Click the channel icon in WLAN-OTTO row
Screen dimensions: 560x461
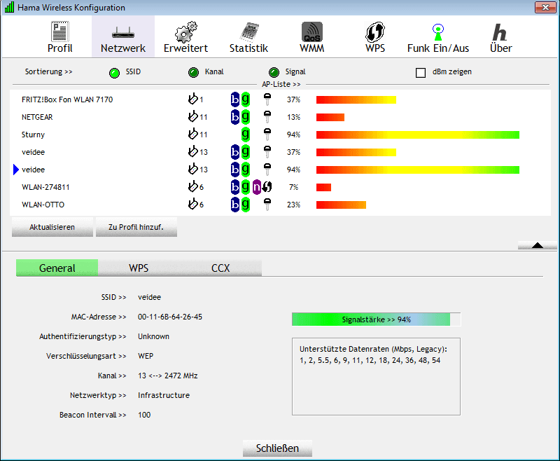(x=193, y=204)
